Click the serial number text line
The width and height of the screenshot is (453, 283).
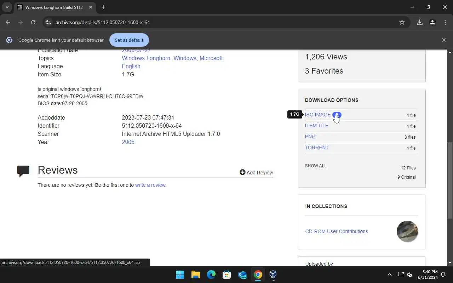pyautogui.click(x=91, y=96)
